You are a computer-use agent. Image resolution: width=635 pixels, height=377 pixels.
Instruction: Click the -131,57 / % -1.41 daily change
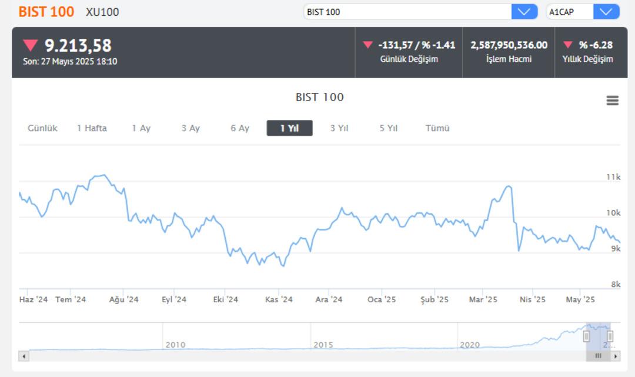(416, 45)
